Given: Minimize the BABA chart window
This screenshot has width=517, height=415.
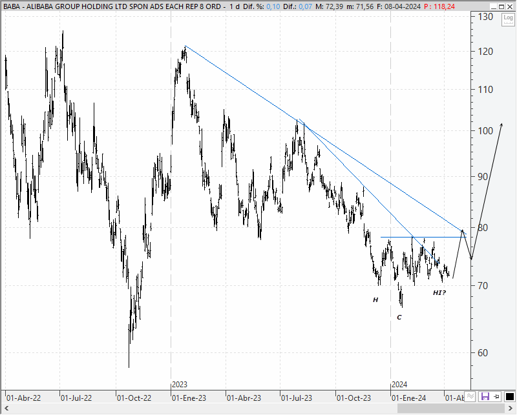Looking at the screenshot, I should 493,6.
